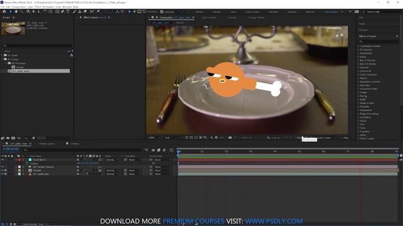Viewport: 403px width, 226px height.
Task: Select the Brush tool
Action: (x=74, y=11)
